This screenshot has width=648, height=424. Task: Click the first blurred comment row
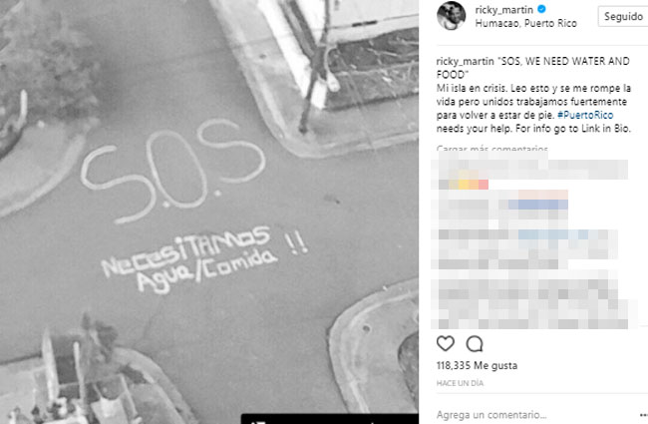pyautogui.click(x=529, y=169)
